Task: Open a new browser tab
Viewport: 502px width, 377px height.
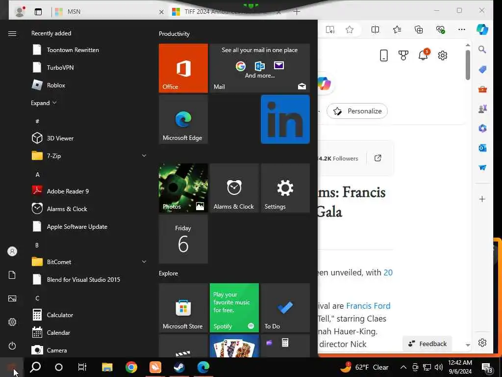Action: [297, 12]
